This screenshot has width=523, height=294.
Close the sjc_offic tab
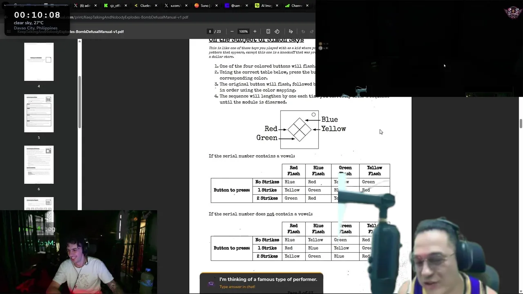point(126,6)
